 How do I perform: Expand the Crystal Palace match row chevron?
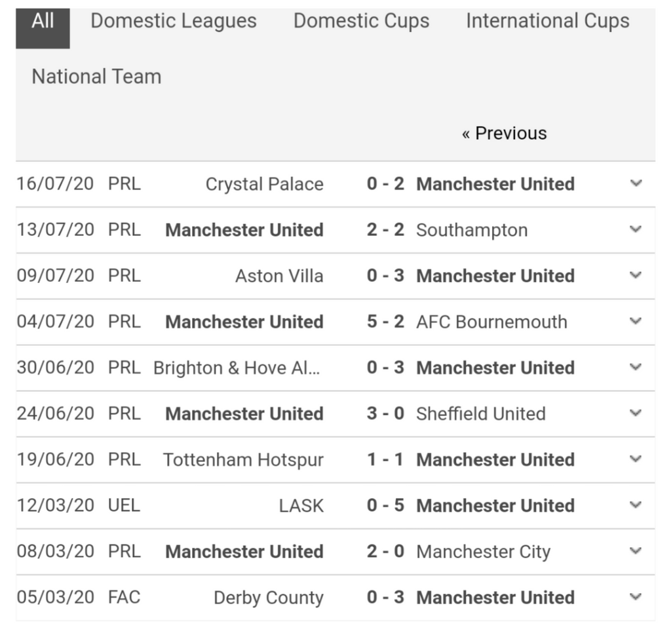point(636,183)
